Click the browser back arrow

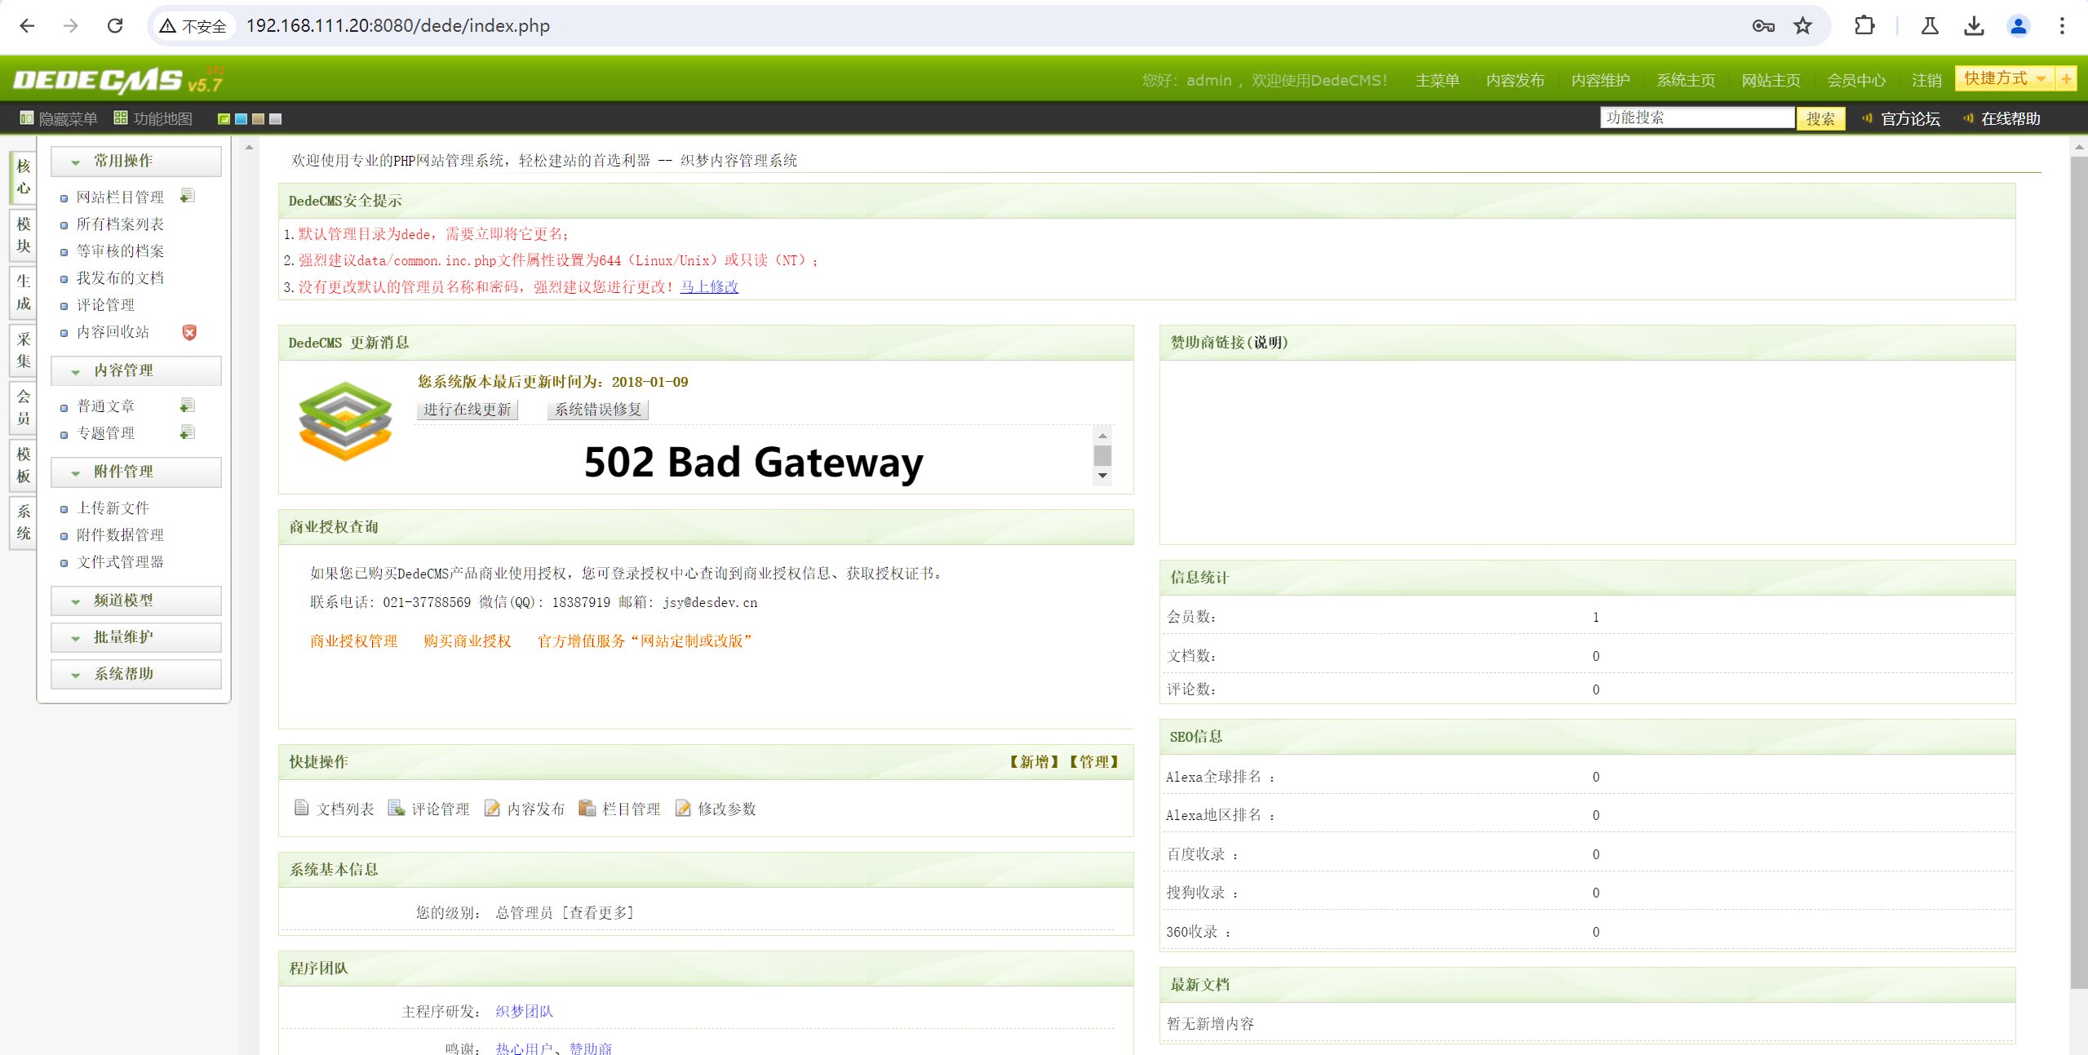point(27,26)
